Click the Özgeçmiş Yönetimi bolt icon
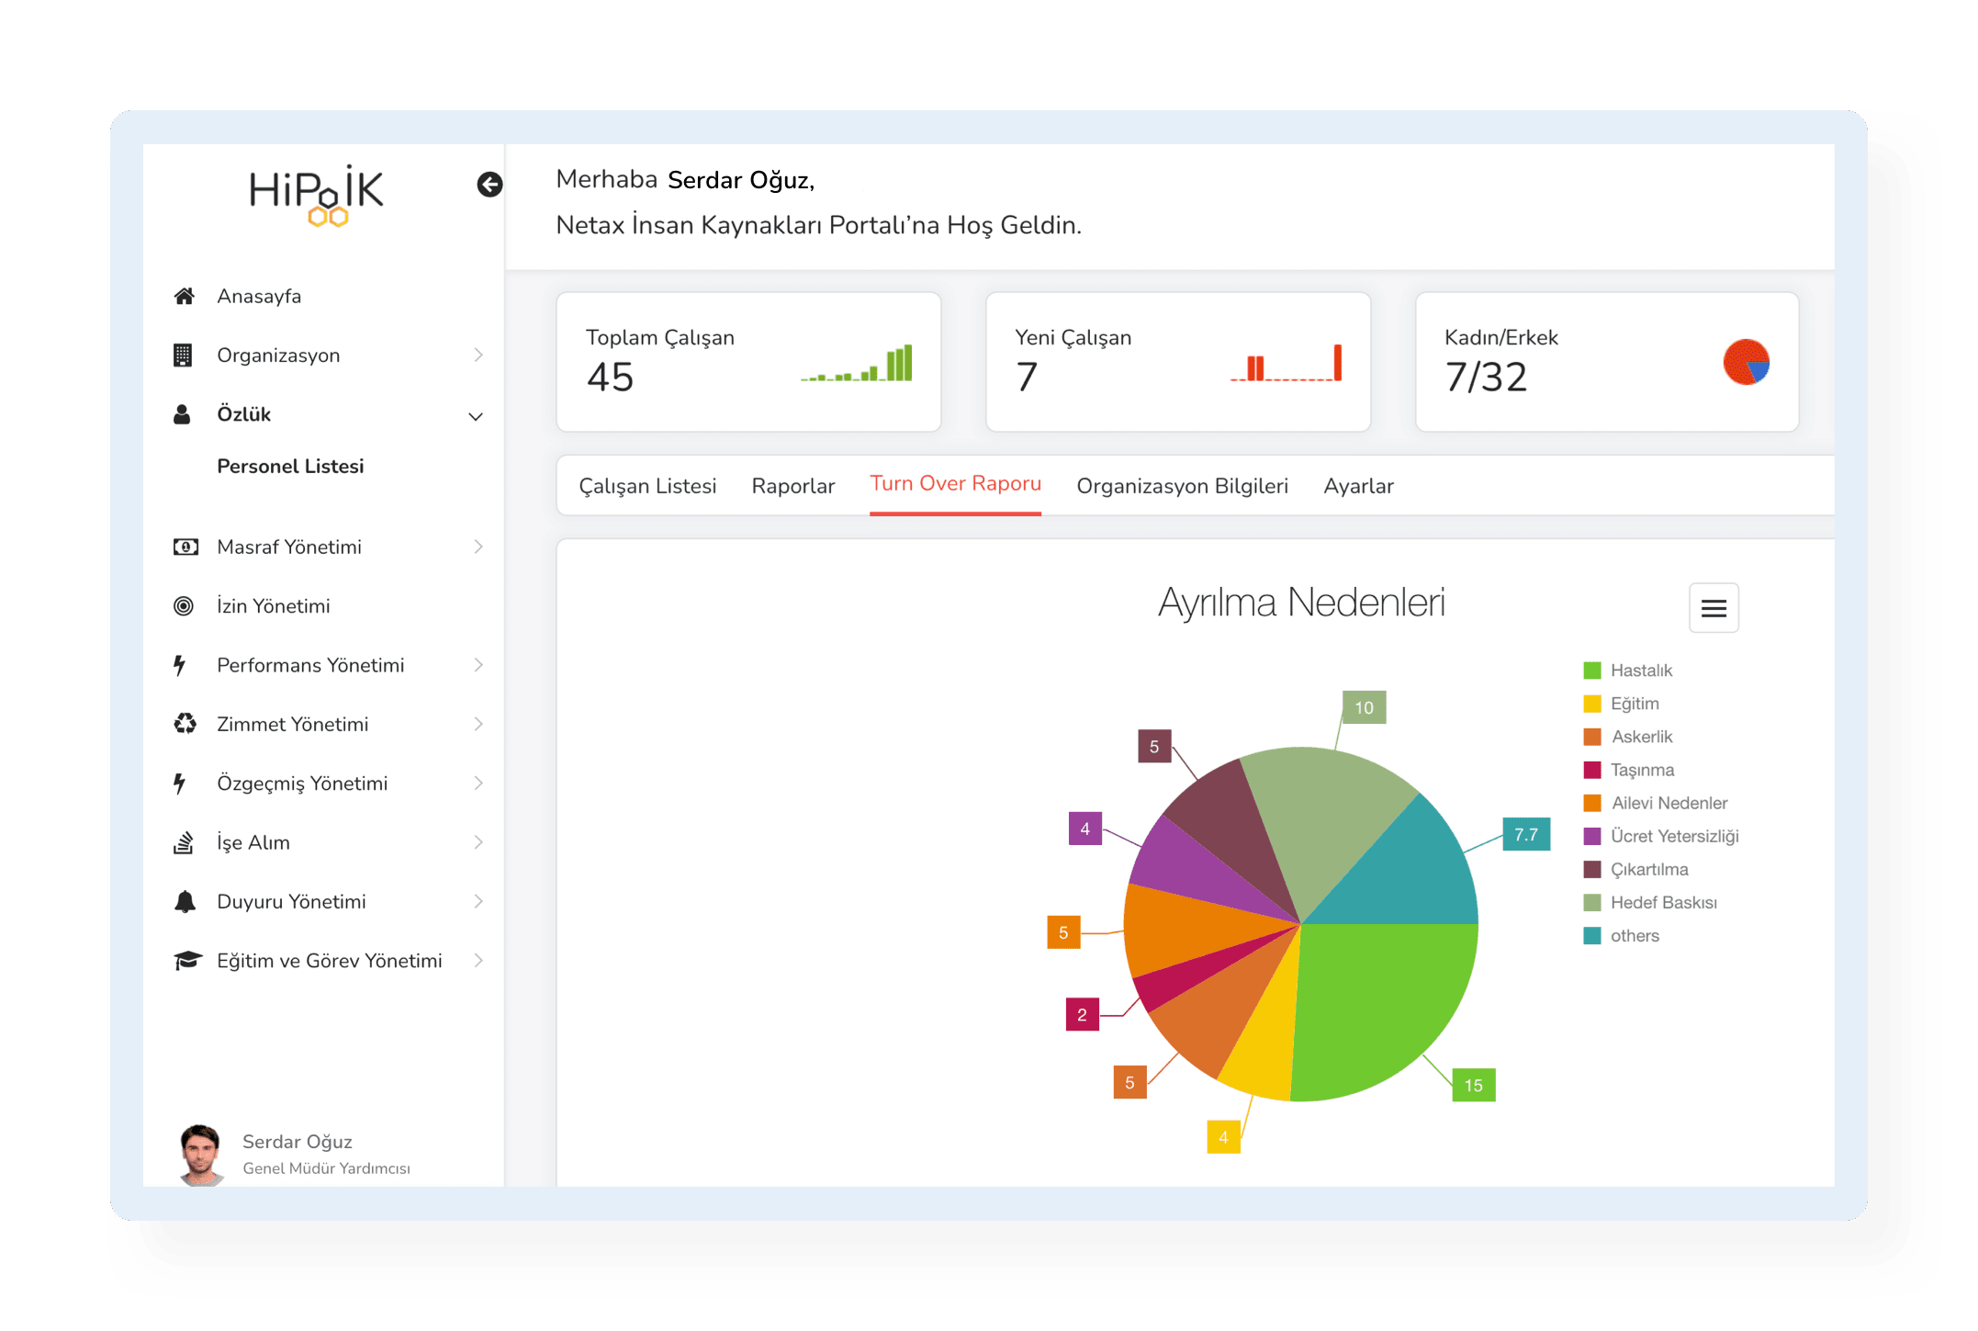Viewport: 1978px width, 1331px height. (x=181, y=784)
